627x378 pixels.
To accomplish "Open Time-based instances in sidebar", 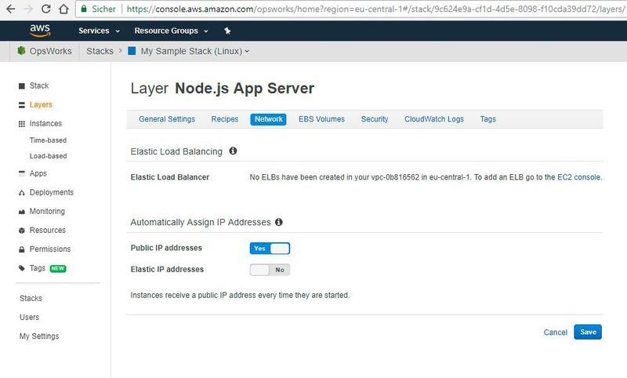I will point(48,140).
